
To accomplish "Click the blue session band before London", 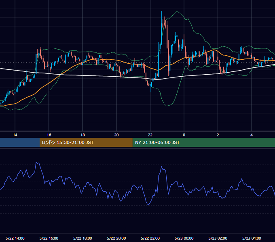I will pos(20,142).
